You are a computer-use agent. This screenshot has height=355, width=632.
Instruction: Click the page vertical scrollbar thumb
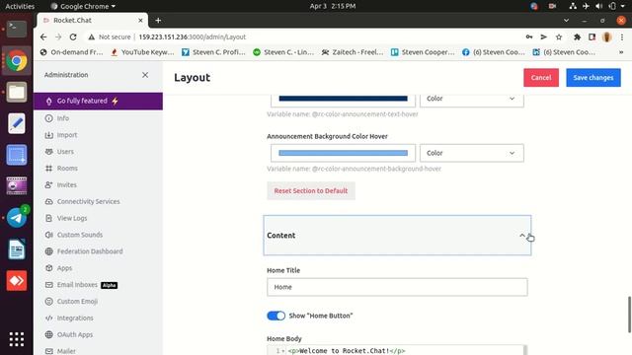pos(629,315)
